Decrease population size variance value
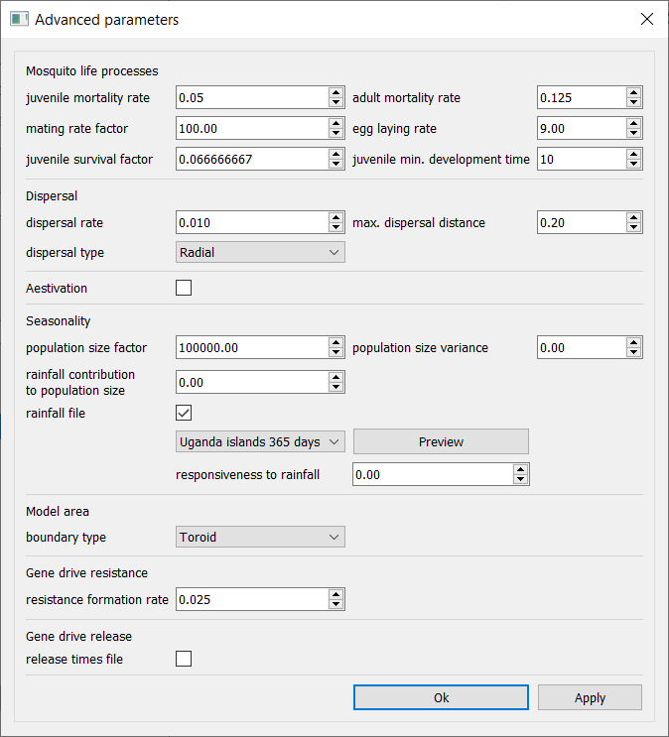The height and width of the screenshot is (737, 669). [x=633, y=353]
